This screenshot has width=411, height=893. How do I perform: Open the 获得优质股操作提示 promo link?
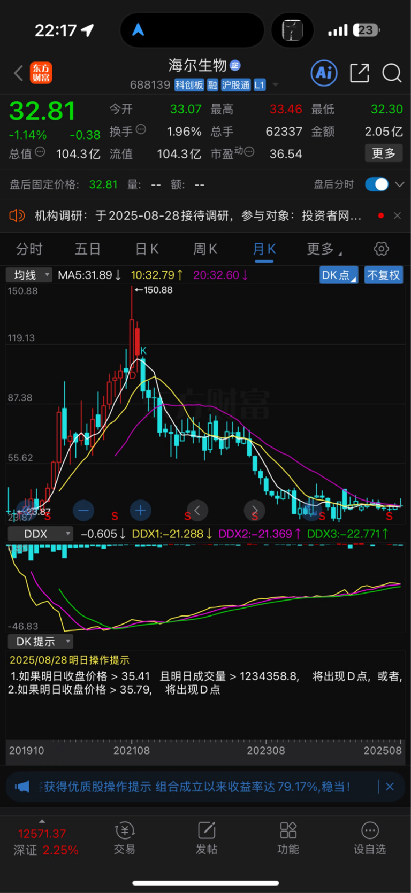pyautogui.click(x=197, y=787)
